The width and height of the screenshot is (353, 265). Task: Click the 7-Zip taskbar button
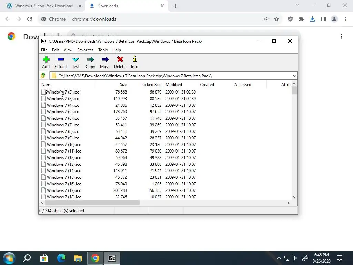(x=112, y=258)
